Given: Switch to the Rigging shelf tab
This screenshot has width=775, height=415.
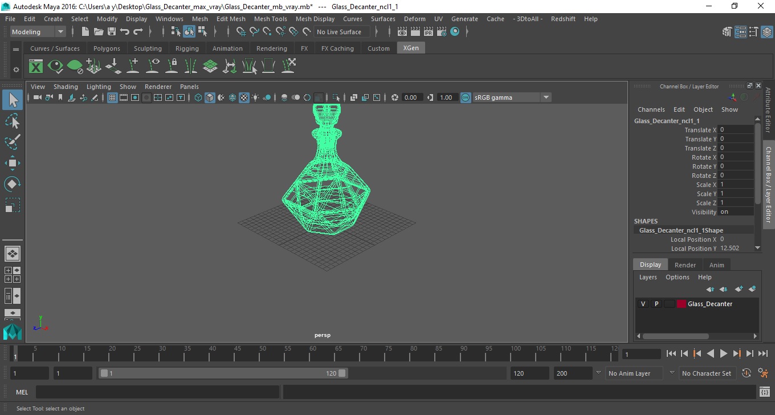Looking at the screenshot, I should (x=187, y=48).
